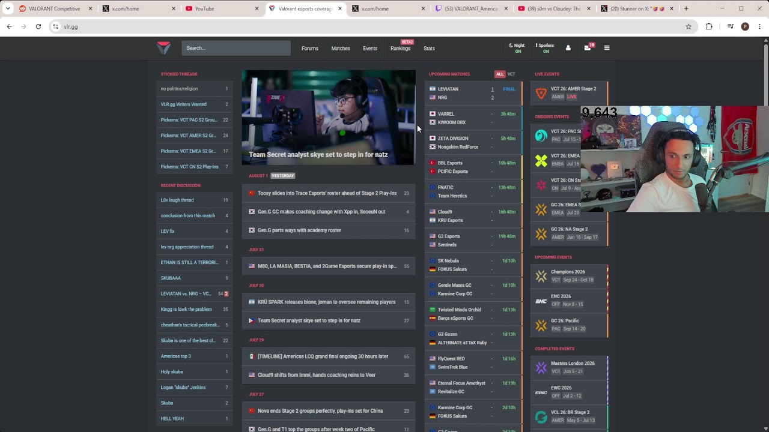Close the Valorant esports coverage tab
Image resolution: width=769 pixels, height=432 pixels.
tap(340, 9)
